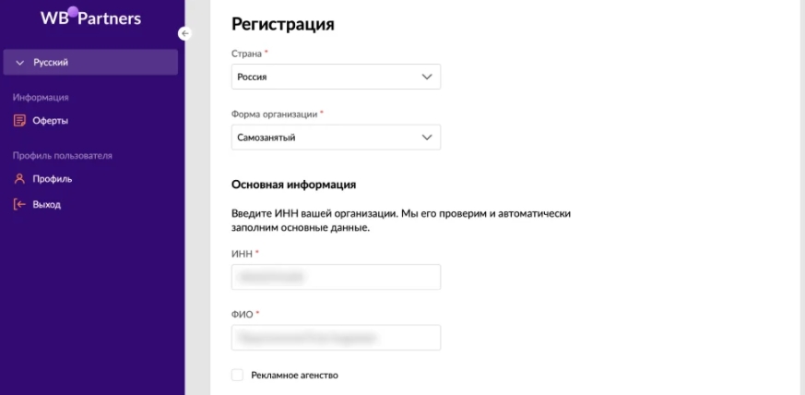This screenshot has height=395, width=805.
Task: Go to Профиль in sidebar
Action: [x=53, y=179]
